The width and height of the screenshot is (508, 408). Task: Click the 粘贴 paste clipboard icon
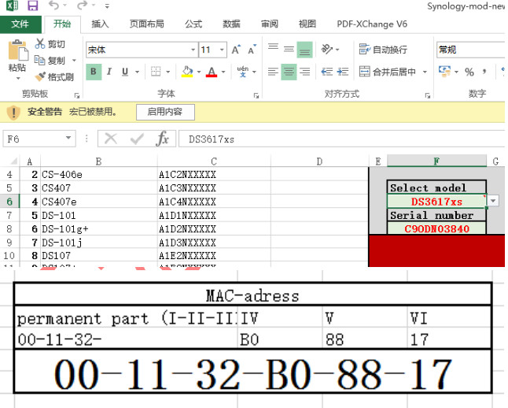coord(17,50)
